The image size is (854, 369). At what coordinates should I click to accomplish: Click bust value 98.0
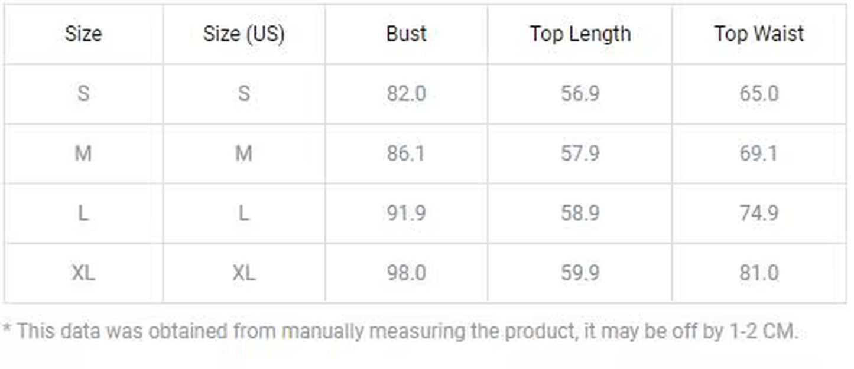[406, 273]
